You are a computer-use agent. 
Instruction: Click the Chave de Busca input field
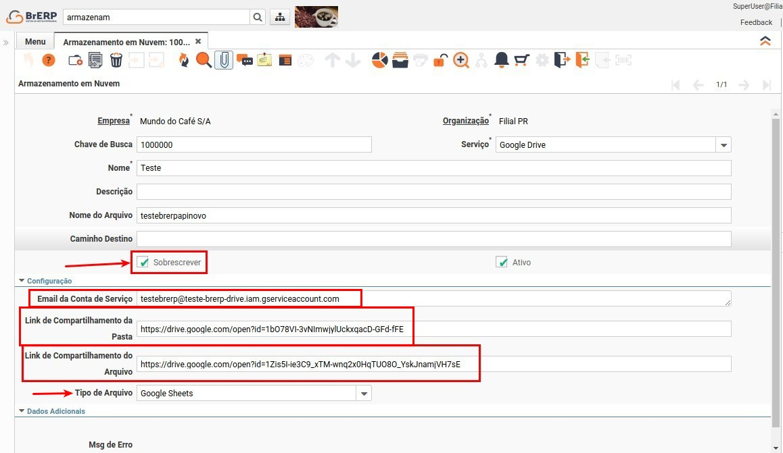tap(254, 144)
